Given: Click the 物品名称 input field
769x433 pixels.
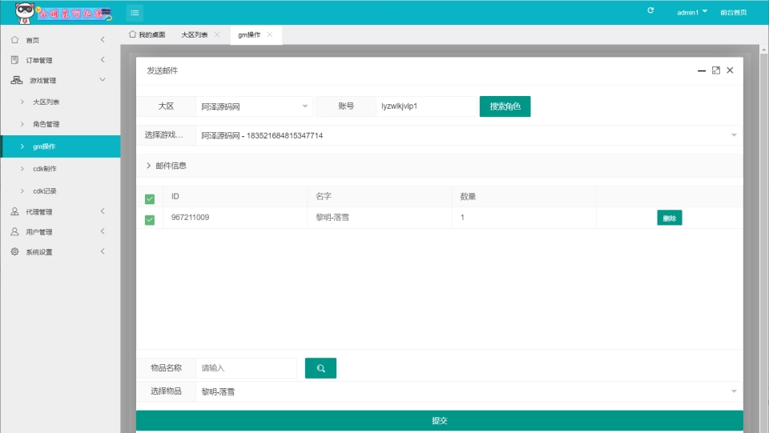Looking at the screenshot, I should point(247,368).
